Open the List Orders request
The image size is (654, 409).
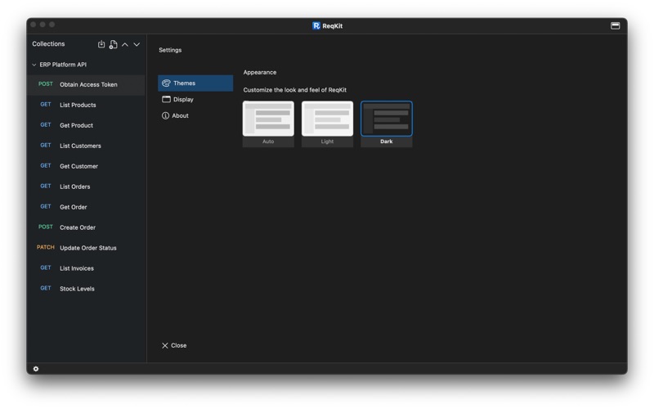(86, 187)
